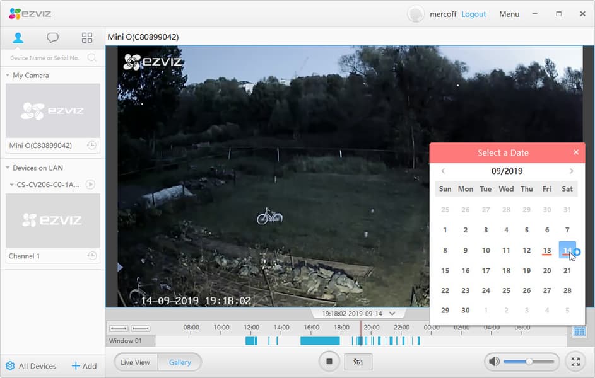Enter fullscreen video mode

(575, 362)
